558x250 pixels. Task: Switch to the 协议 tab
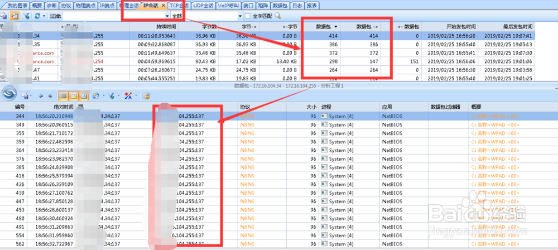[x=66, y=6]
